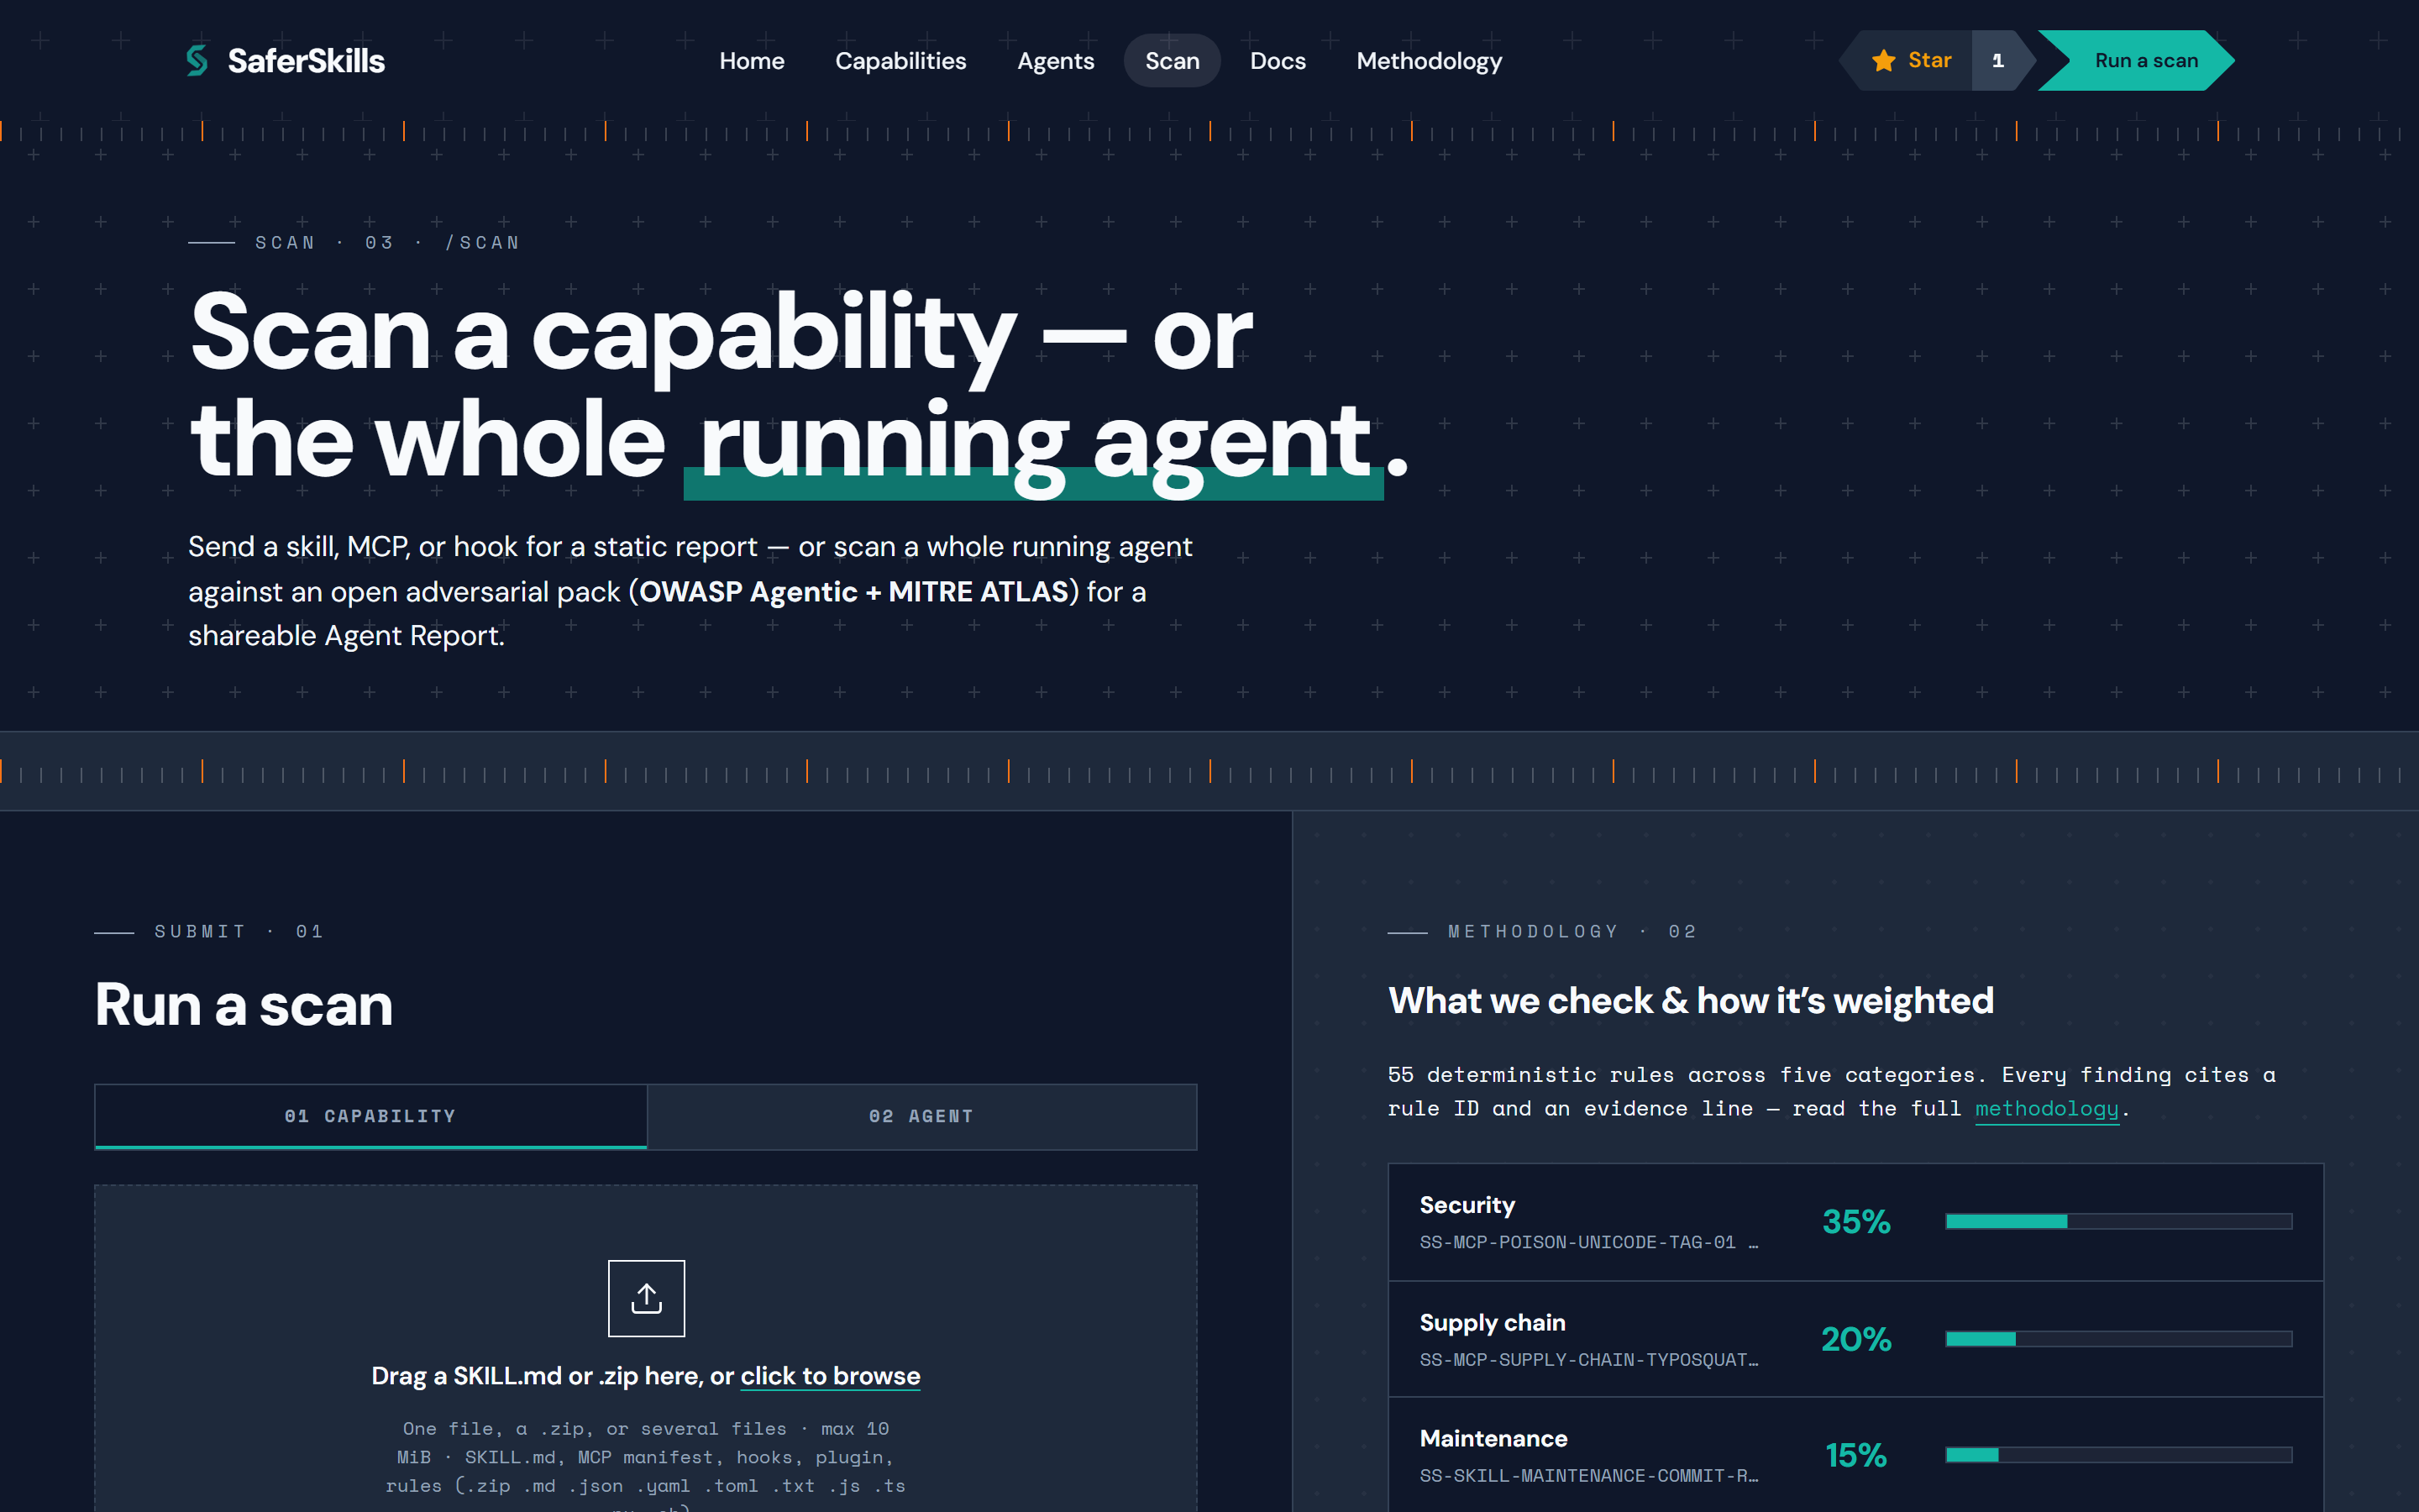Viewport: 2419px width, 1512px height.
Task: Click the SUBMIT · 01 section label
Action: click(239, 932)
